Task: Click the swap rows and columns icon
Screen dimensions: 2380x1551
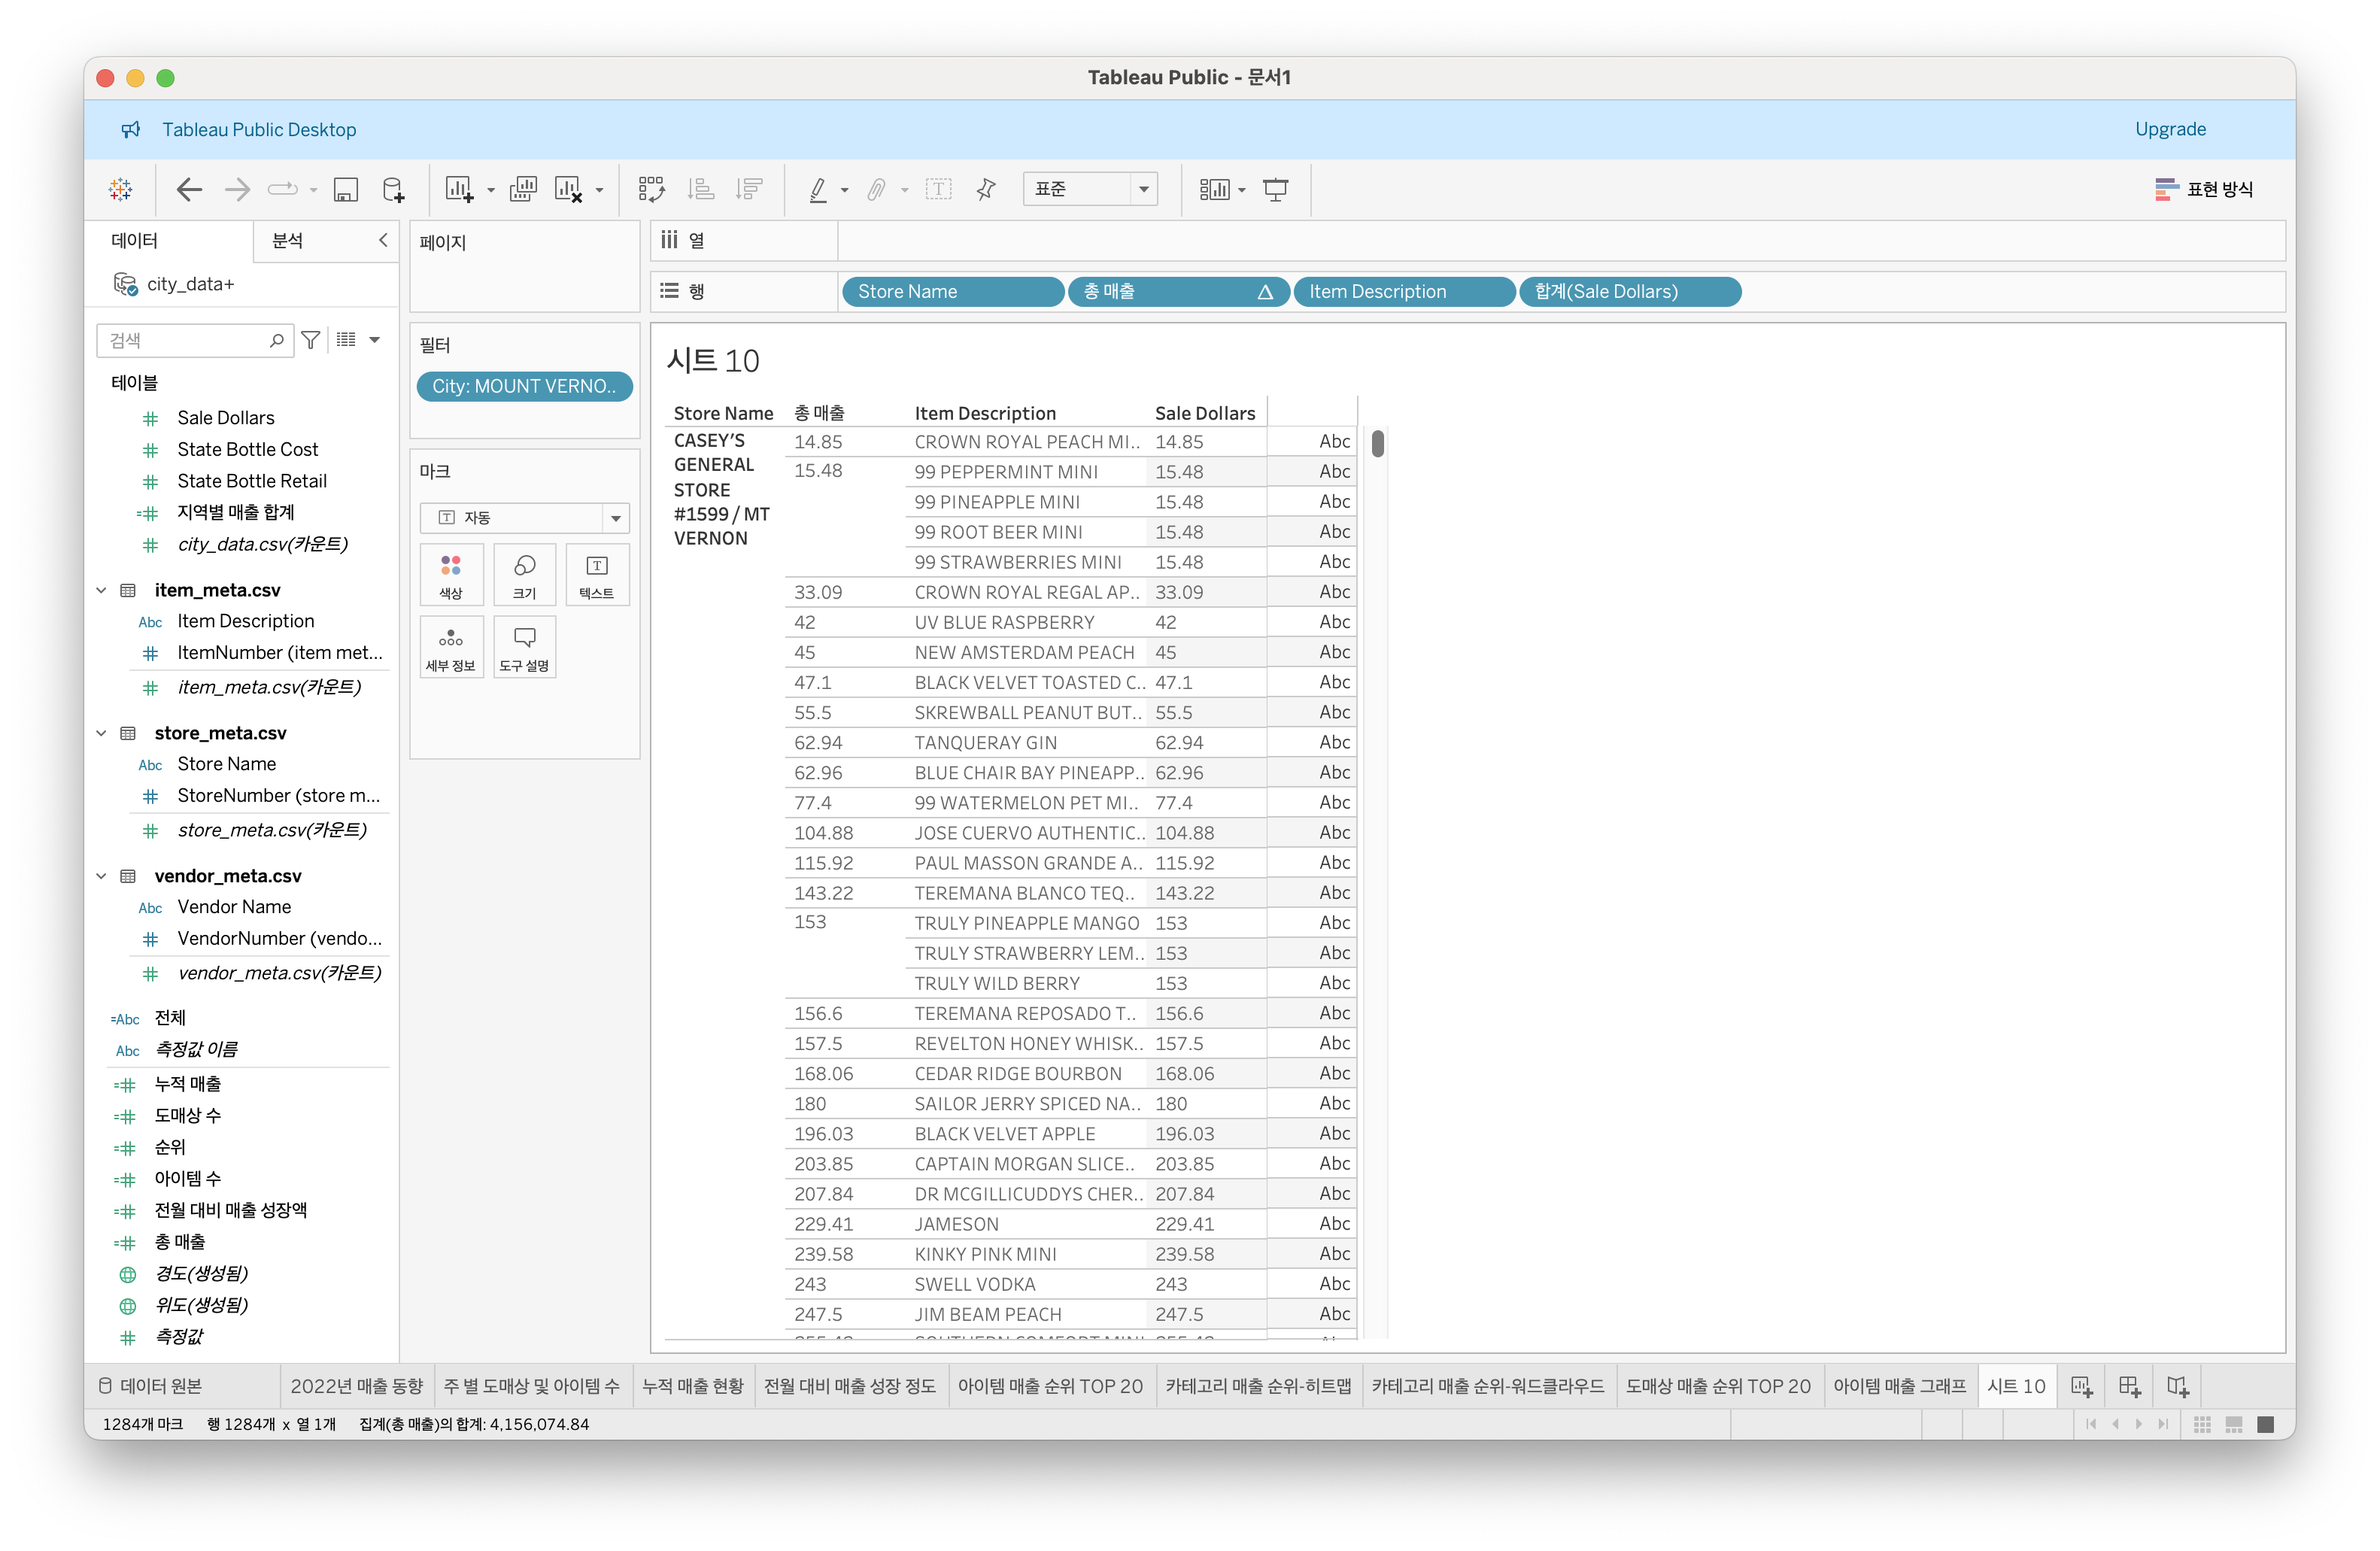Action: 651,190
